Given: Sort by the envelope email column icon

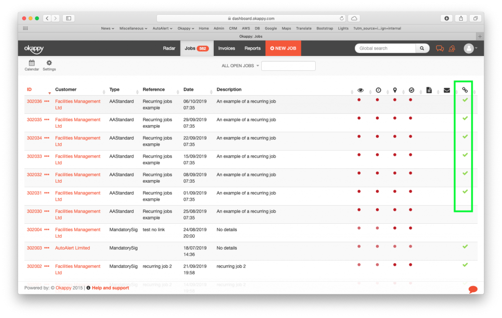Looking at the screenshot, I should [447, 90].
